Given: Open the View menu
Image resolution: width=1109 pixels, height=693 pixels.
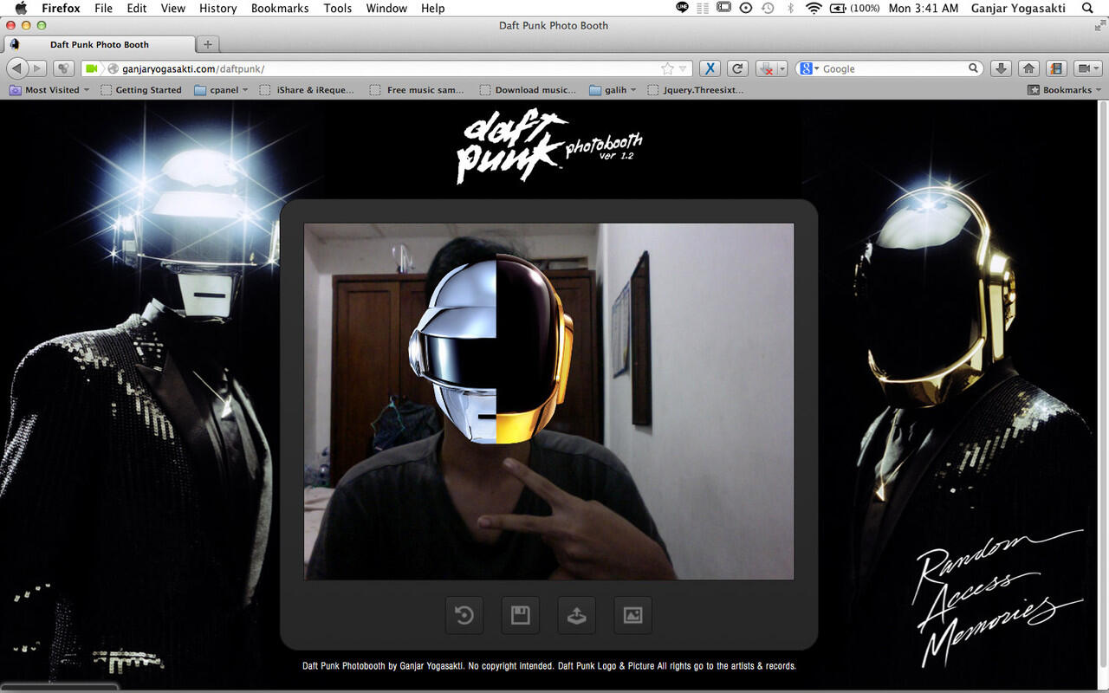Looking at the screenshot, I should tap(173, 8).
